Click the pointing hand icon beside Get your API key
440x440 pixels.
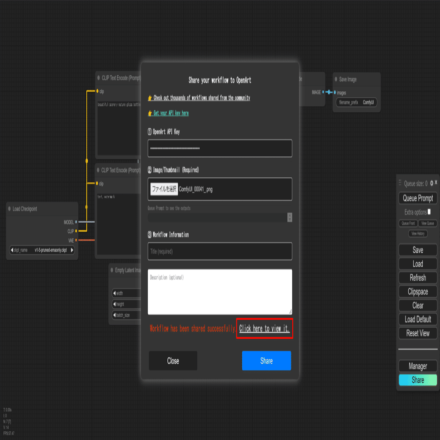coord(150,113)
